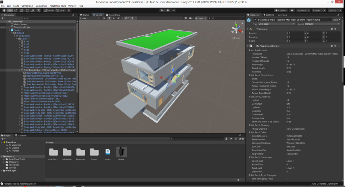Uncheck the active checkbox beside object name
This screenshot has width=345, height=187.
[255, 20]
